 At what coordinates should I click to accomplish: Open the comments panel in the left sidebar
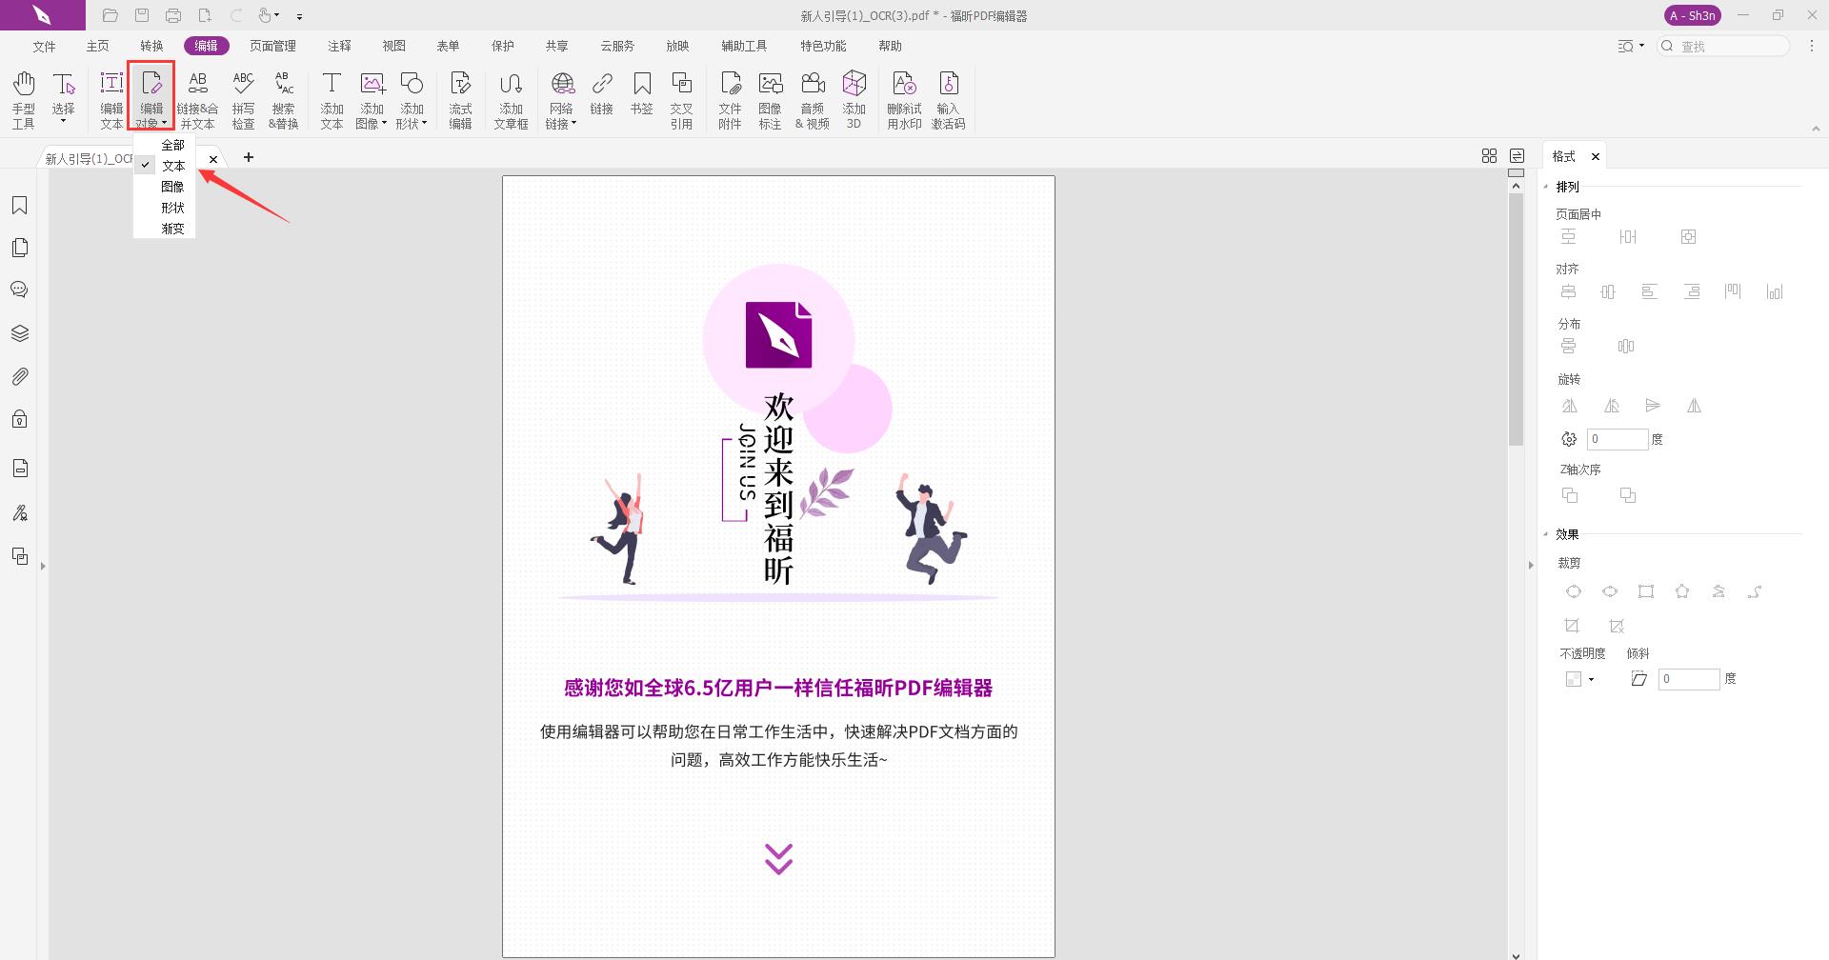(x=20, y=290)
